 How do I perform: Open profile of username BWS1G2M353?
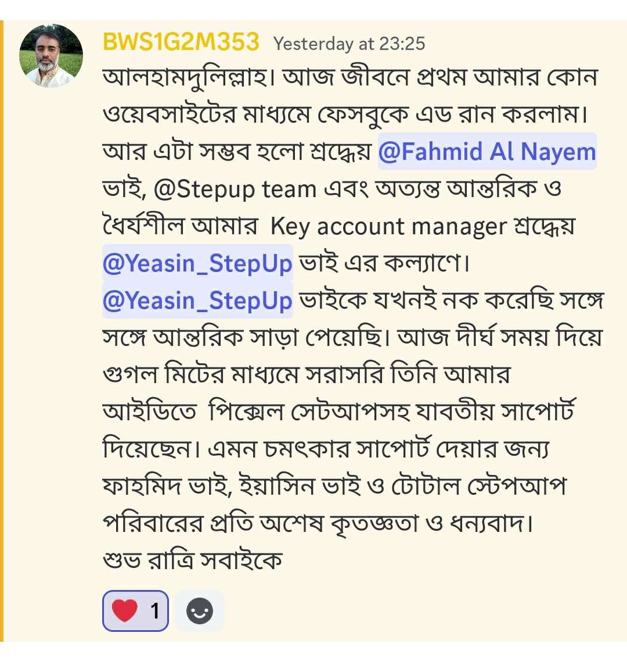[x=181, y=42]
